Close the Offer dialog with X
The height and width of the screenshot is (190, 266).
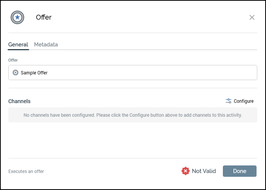(x=252, y=17)
